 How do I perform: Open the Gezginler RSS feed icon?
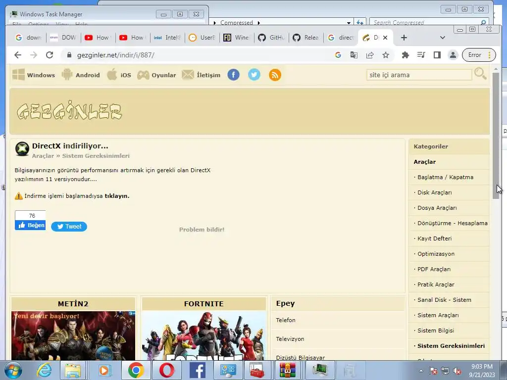coord(275,75)
